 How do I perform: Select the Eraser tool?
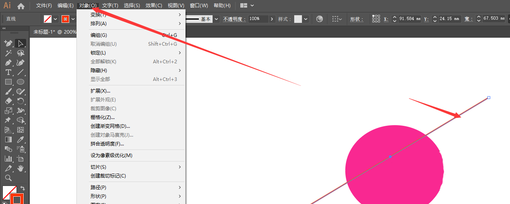point(8,101)
